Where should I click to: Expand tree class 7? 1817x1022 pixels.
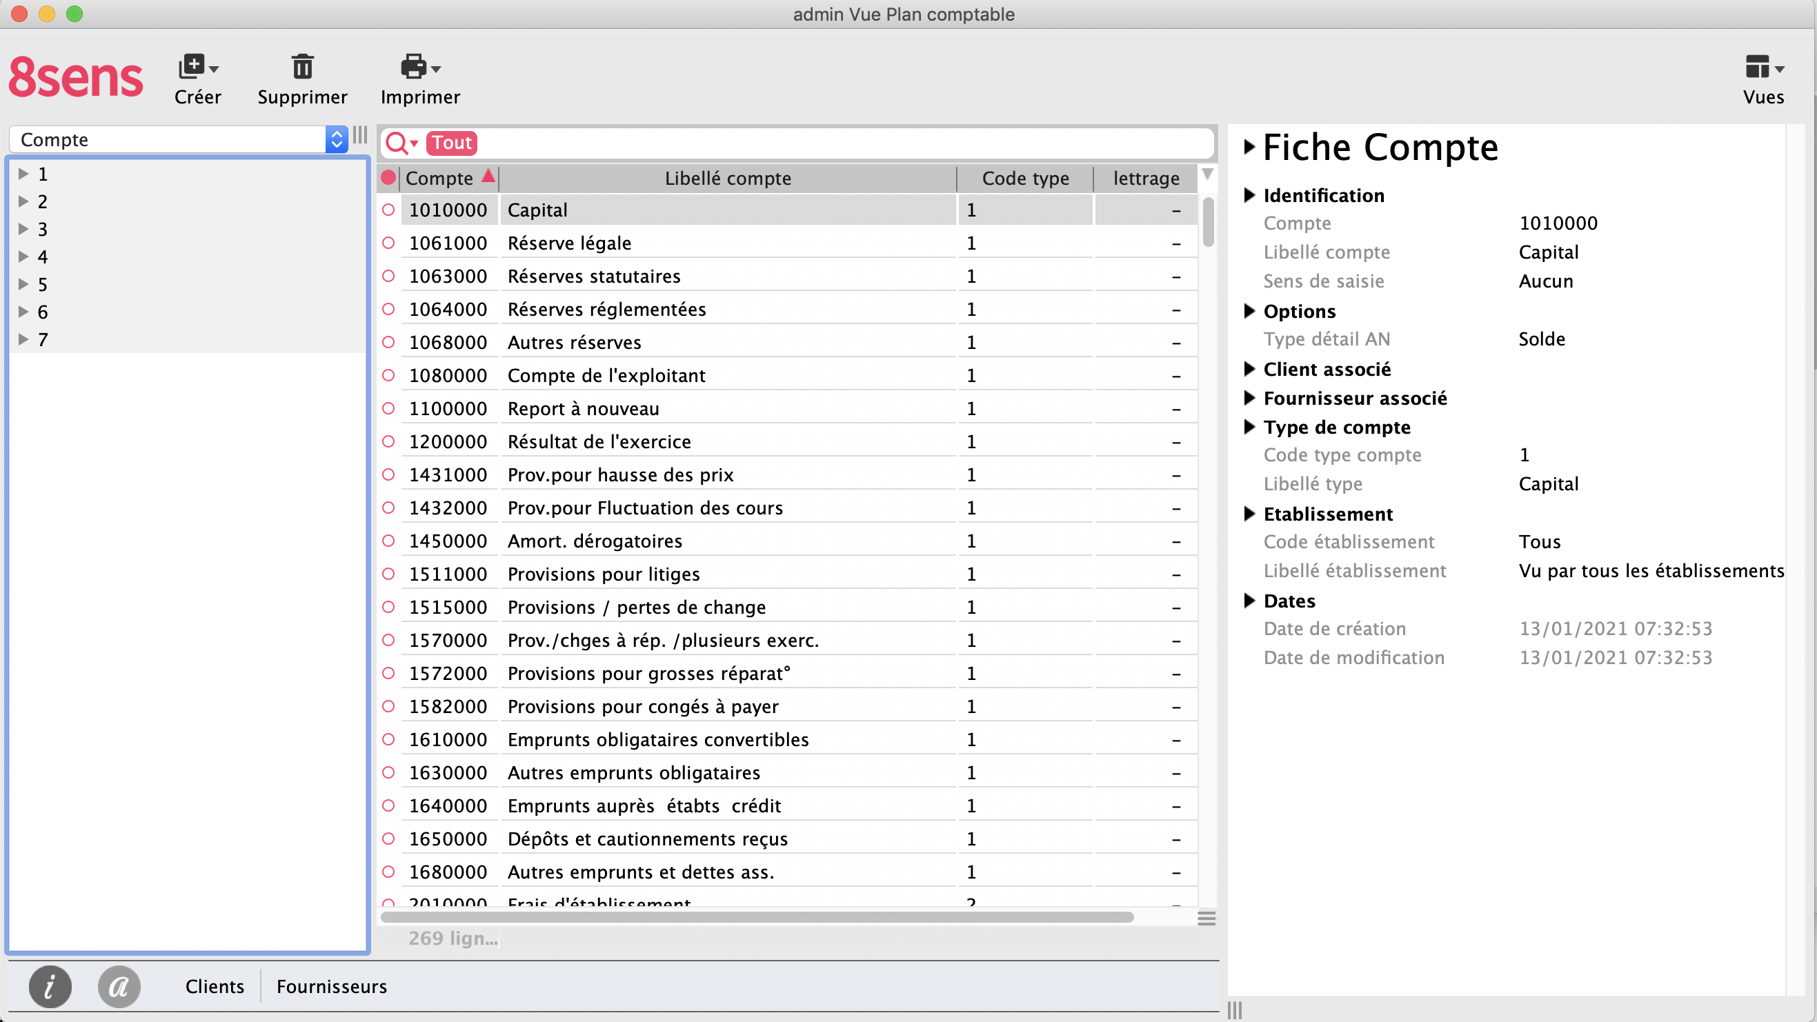(23, 339)
